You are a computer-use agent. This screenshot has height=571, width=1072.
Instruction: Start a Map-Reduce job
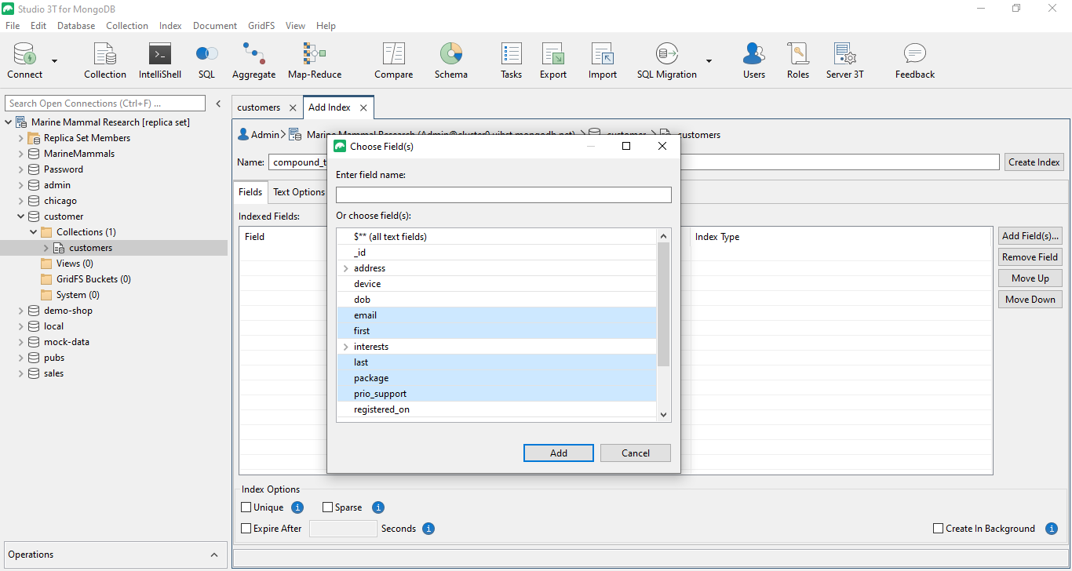click(313, 59)
